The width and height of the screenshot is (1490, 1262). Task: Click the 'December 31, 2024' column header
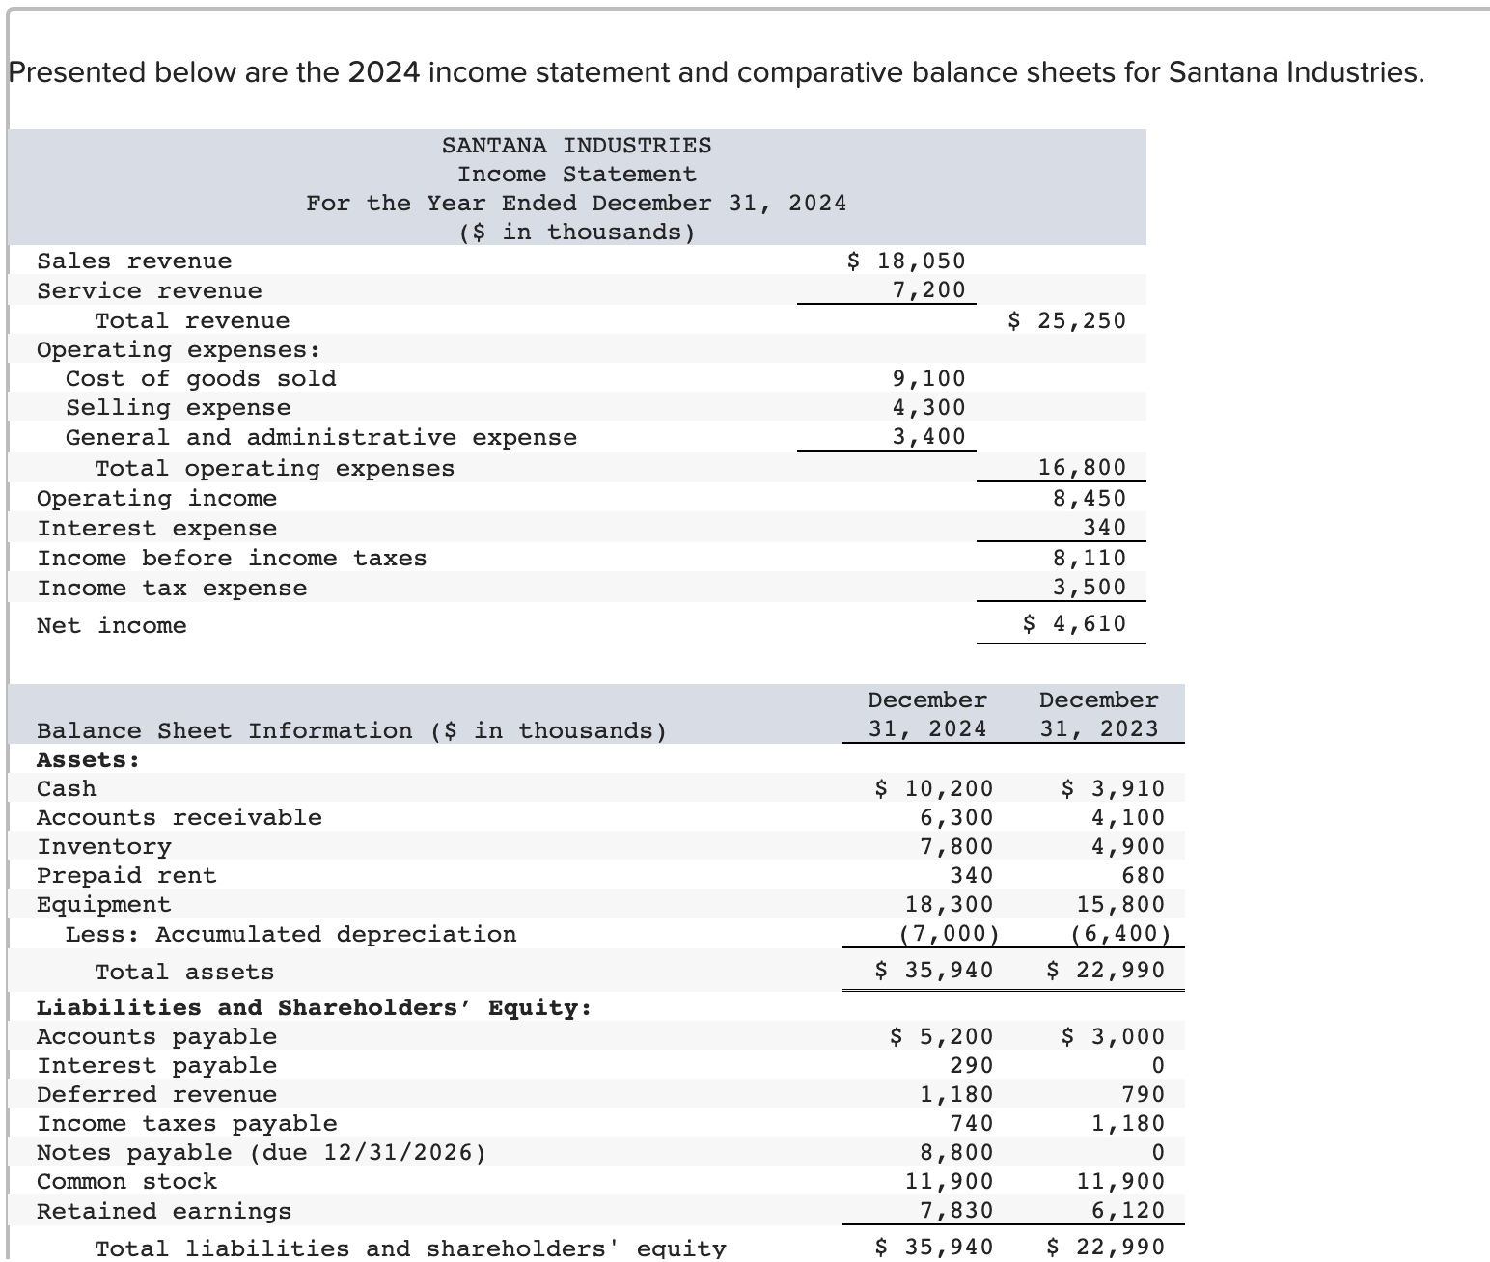tap(927, 715)
